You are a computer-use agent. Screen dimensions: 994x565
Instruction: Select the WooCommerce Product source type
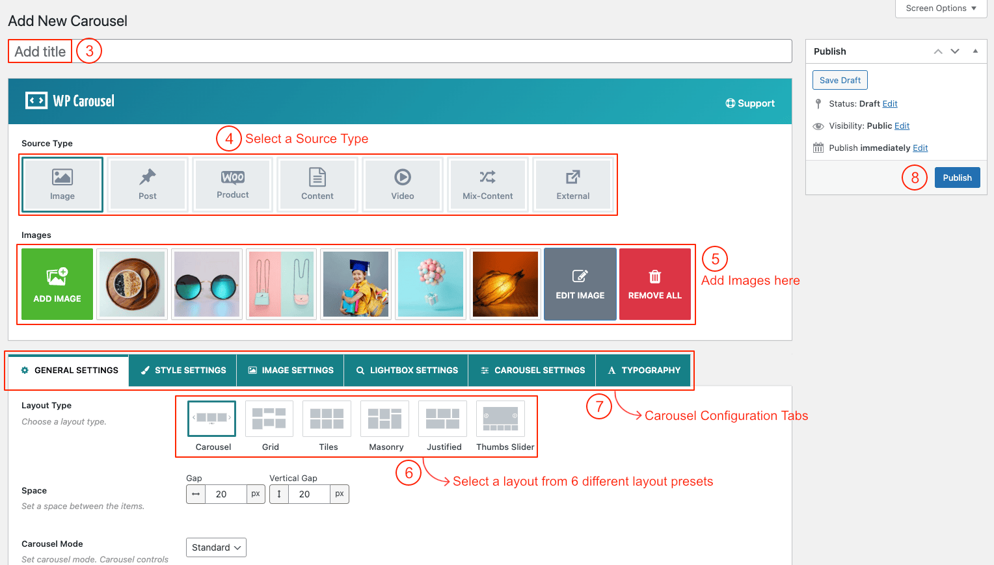[x=233, y=185]
